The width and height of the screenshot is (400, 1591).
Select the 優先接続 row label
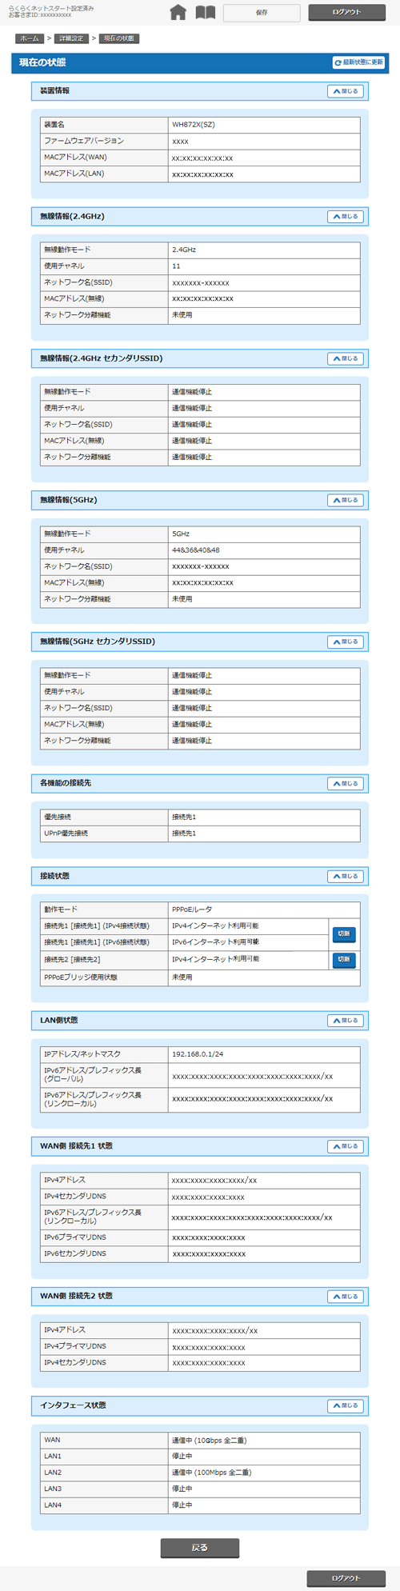click(58, 817)
